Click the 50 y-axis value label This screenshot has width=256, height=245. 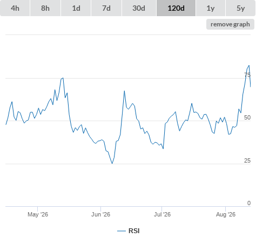click(247, 117)
